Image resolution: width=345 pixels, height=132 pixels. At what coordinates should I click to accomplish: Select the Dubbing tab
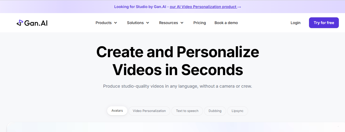click(215, 111)
